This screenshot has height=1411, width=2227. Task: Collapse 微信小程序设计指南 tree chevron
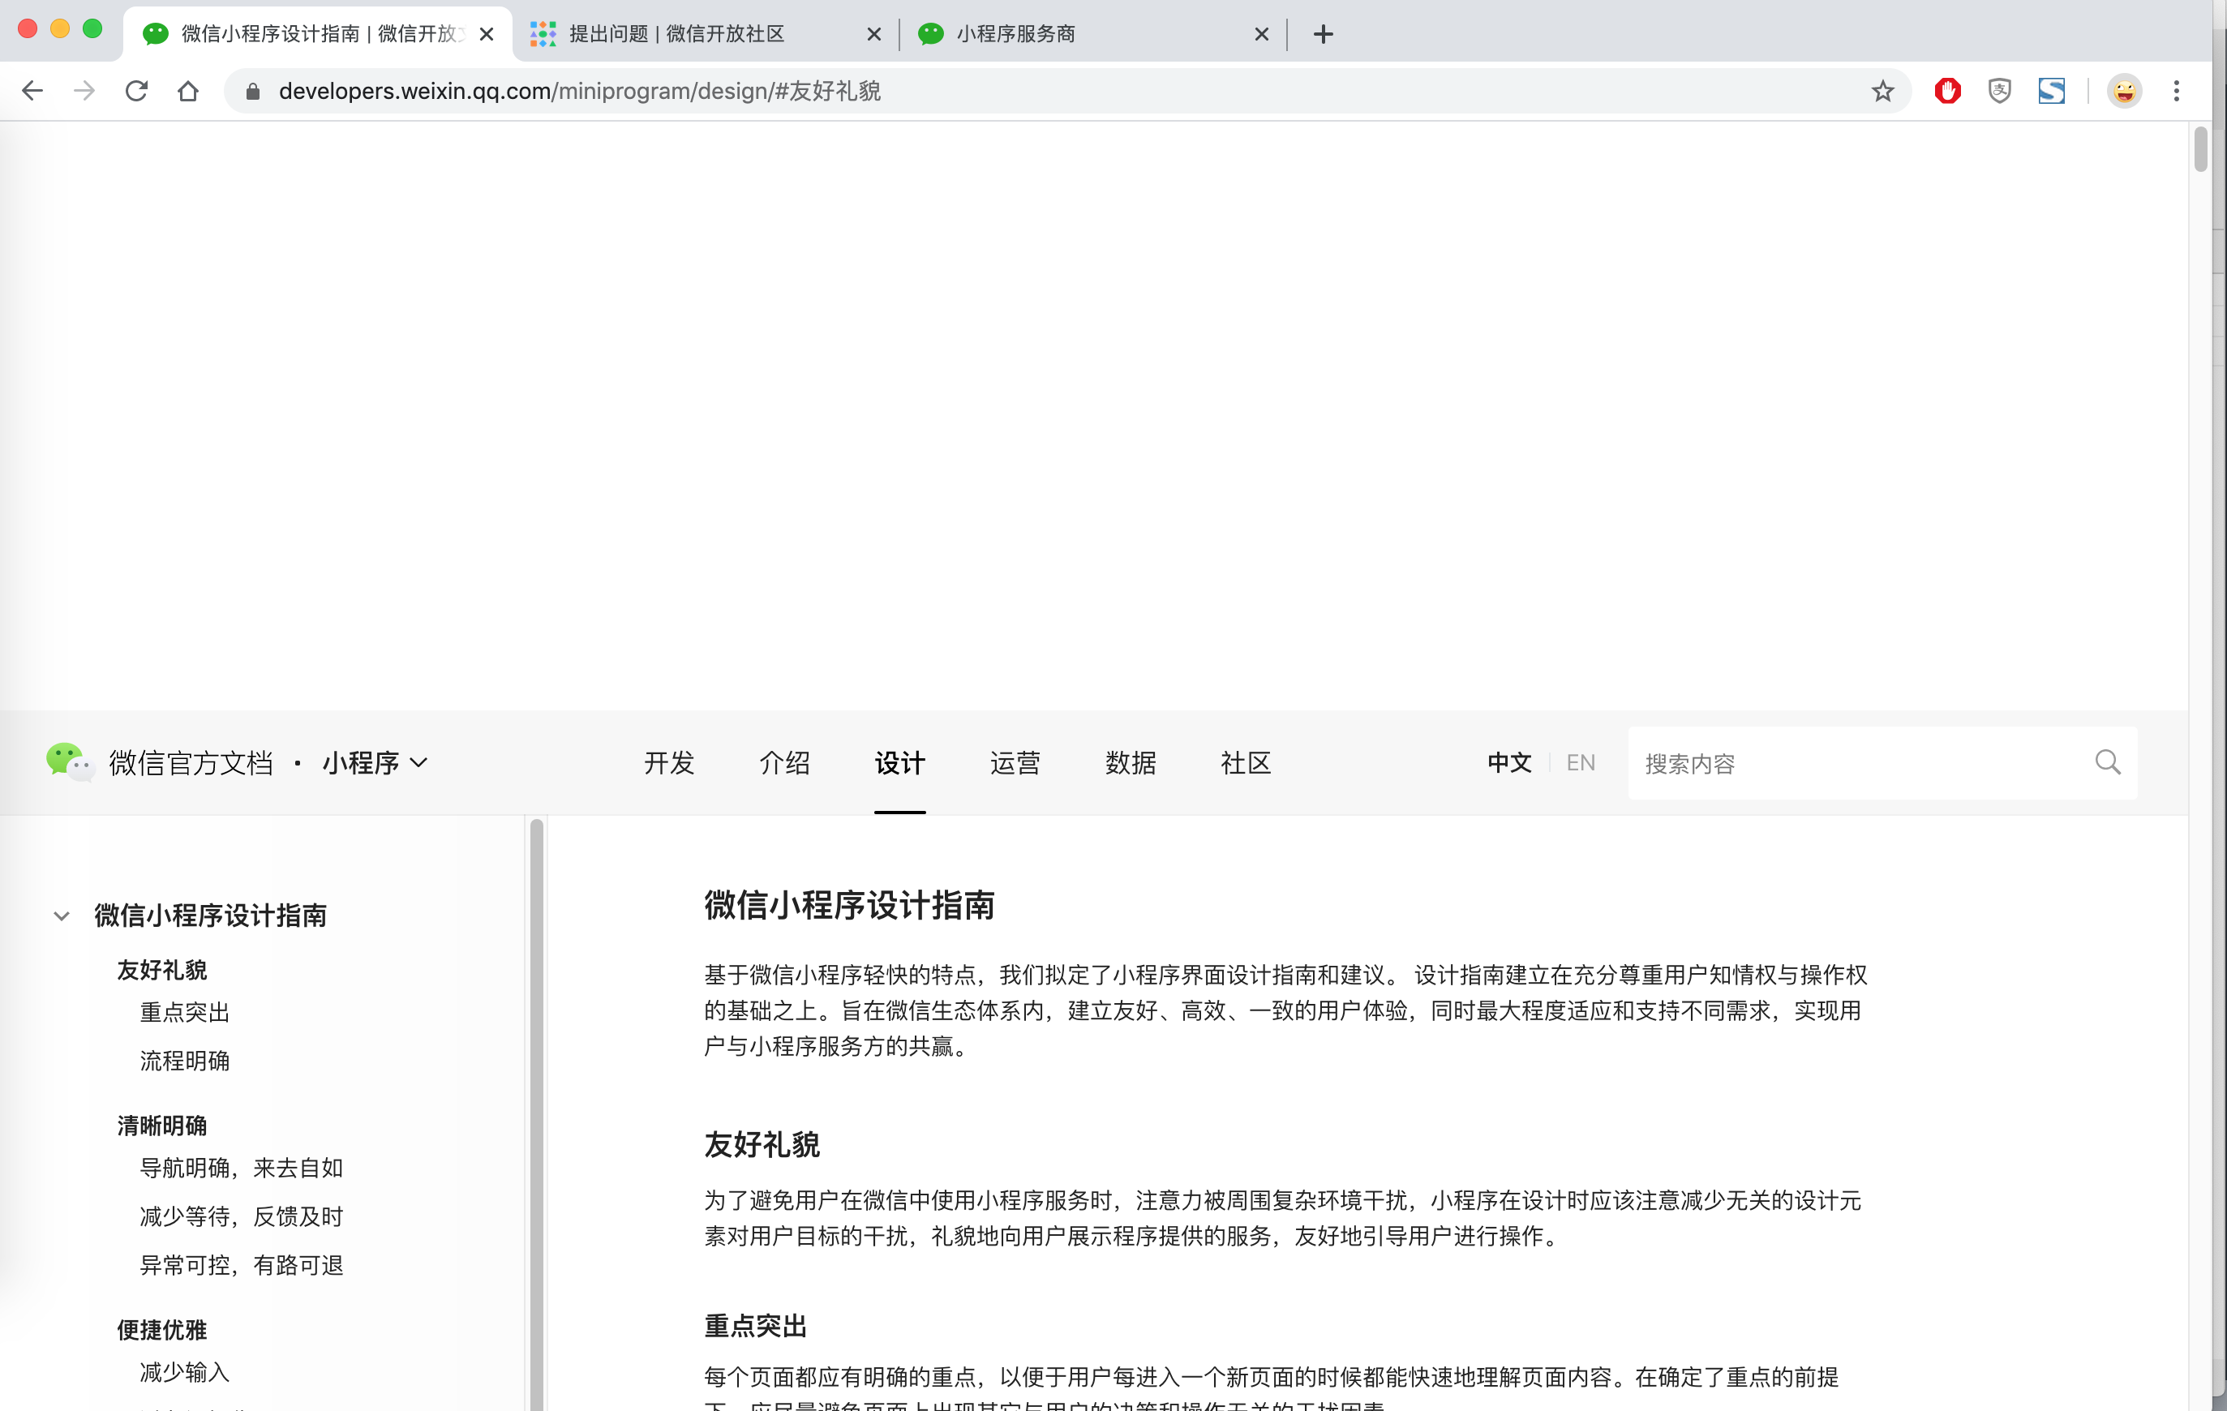[61, 916]
